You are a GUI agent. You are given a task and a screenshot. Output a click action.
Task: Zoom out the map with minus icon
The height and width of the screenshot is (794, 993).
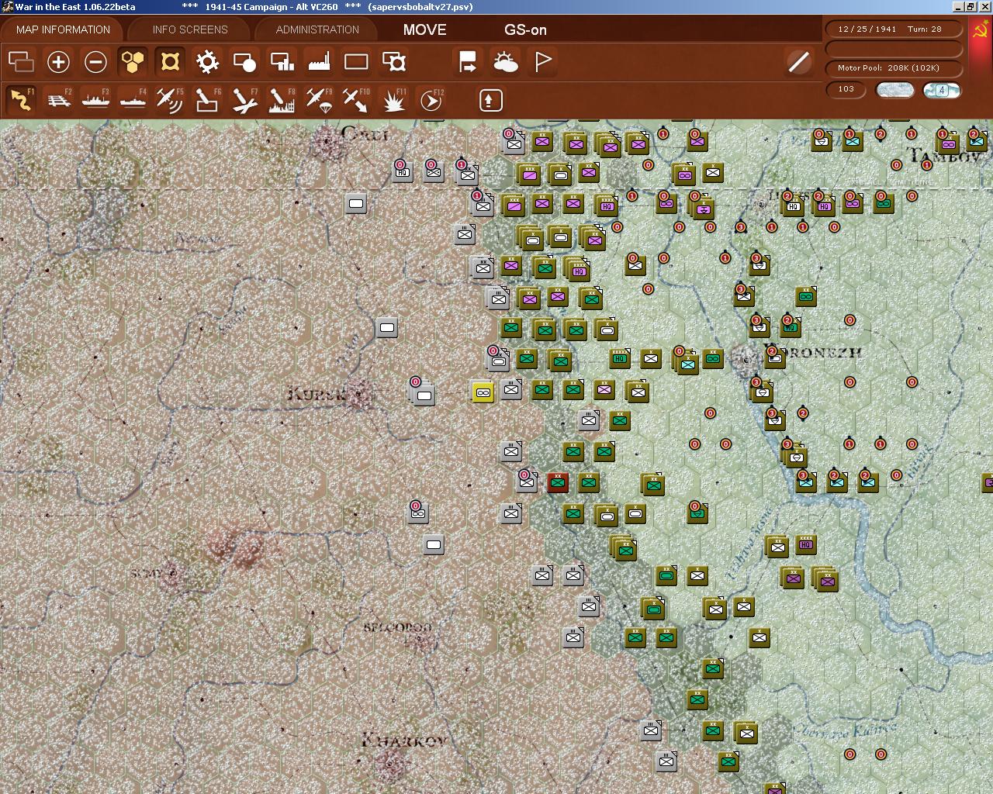(95, 61)
